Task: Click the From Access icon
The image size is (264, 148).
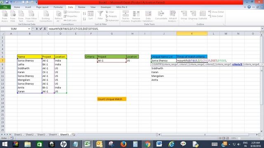Action: pos(5,16)
